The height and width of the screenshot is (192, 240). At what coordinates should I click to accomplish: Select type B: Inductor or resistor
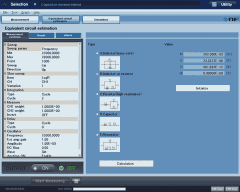(97, 74)
